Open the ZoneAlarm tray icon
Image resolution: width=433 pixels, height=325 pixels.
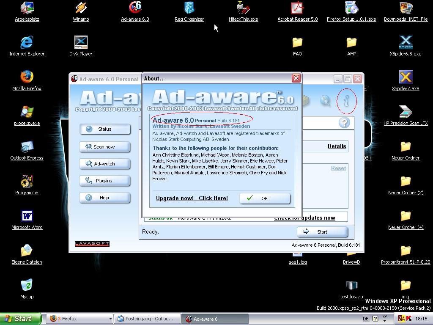[x=402, y=319]
